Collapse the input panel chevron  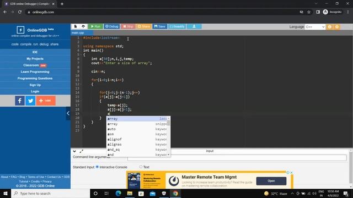tap(74, 151)
